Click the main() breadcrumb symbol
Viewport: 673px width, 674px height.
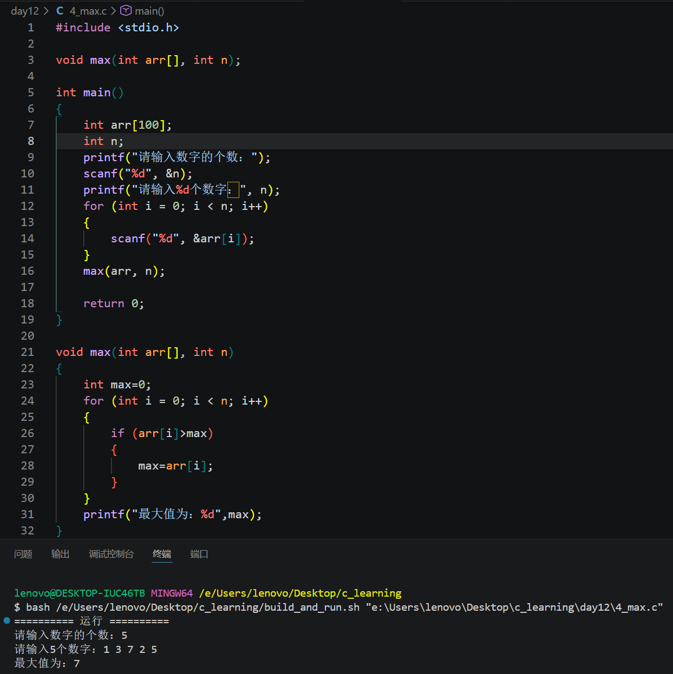(149, 11)
